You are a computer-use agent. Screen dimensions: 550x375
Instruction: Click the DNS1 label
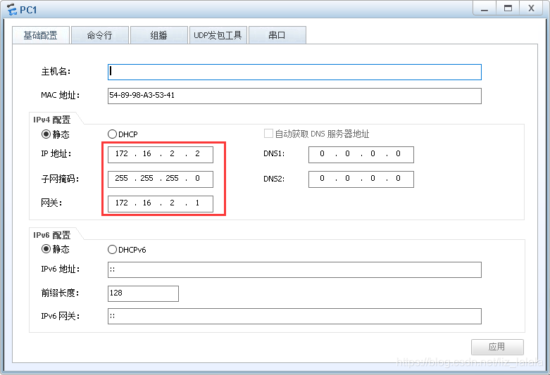tap(274, 153)
